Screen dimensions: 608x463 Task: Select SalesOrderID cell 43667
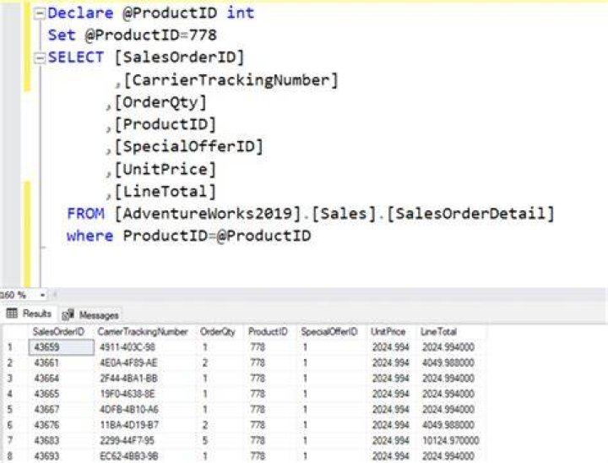click(46, 410)
